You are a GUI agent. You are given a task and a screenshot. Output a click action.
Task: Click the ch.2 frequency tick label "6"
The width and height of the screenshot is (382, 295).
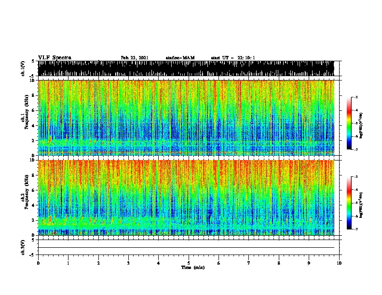[34, 190]
